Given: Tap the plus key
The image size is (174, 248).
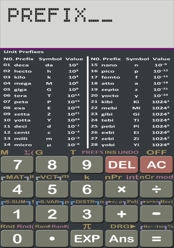Looking at the screenshot, I should (122, 214).
